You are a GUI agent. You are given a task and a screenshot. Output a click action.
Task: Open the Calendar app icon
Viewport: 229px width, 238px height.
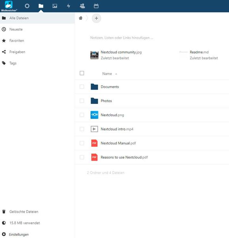point(96,6)
